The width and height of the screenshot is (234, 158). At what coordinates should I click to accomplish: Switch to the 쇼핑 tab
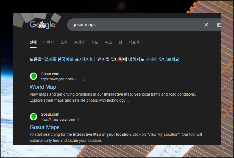64,42
